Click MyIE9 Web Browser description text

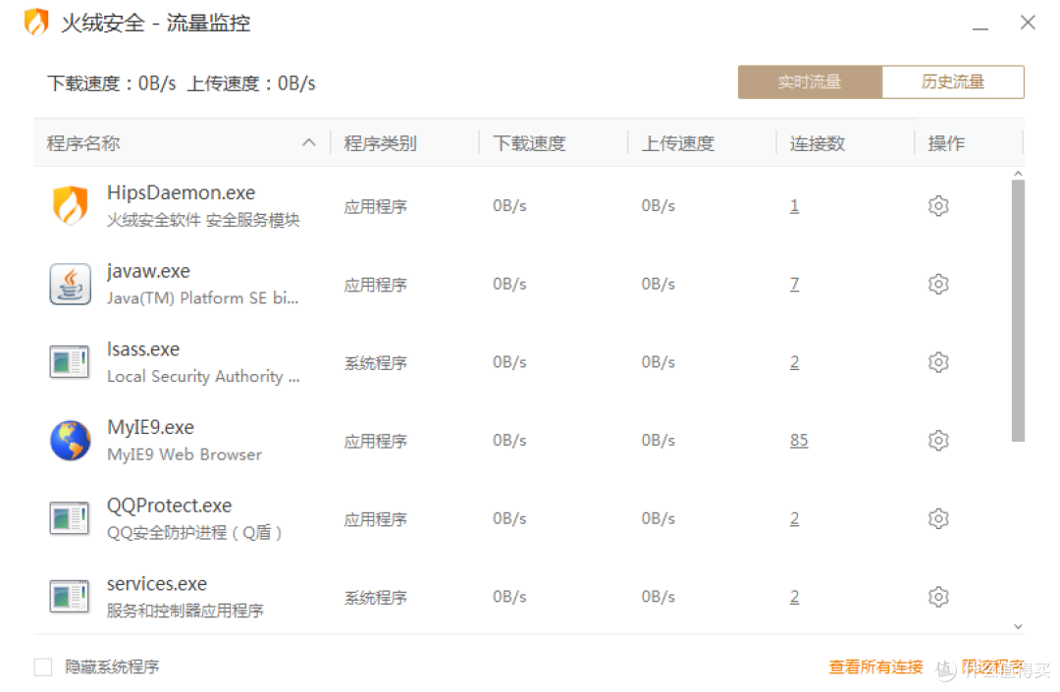[x=185, y=454]
